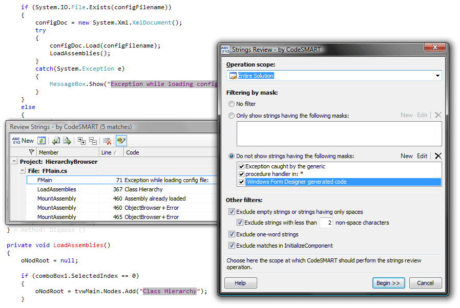Click the flag column header icon
The height and width of the screenshot is (308, 460).
(32, 152)
